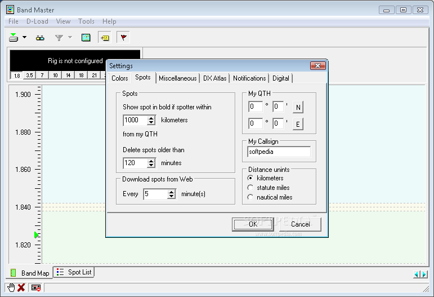Select the 3.5 MHz band button

(x=29, y=75)
